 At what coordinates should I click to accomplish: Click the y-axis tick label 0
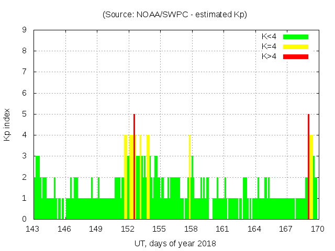(x=25, y=219)
